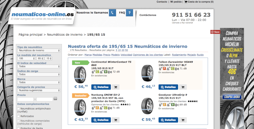Click Compra Ahora on Michelin banner
This screenshot has width=254, height=129.
click(x=232, y=97)
